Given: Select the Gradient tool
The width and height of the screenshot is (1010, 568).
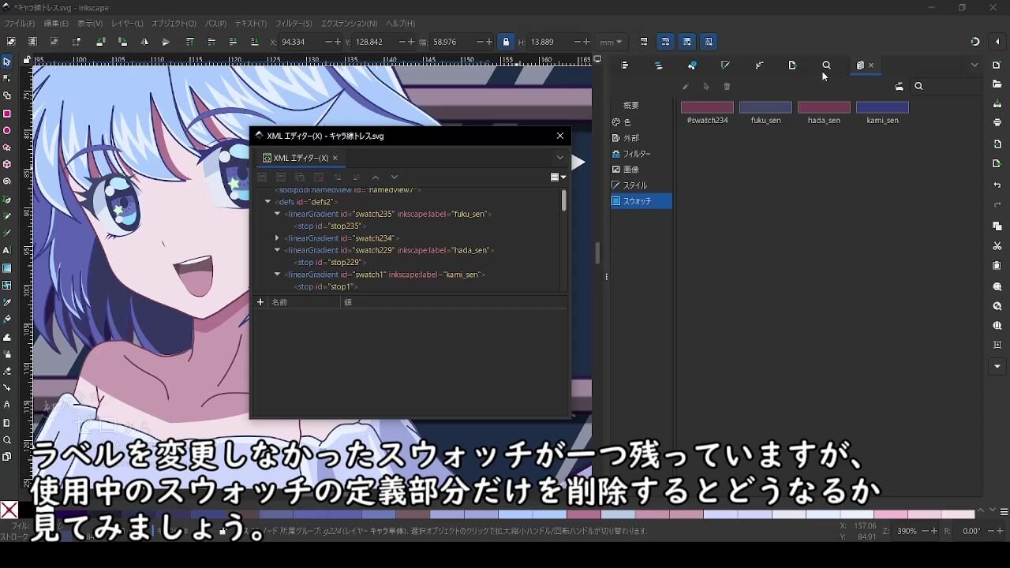Looking at the screenshot, I should coord(7,267).
